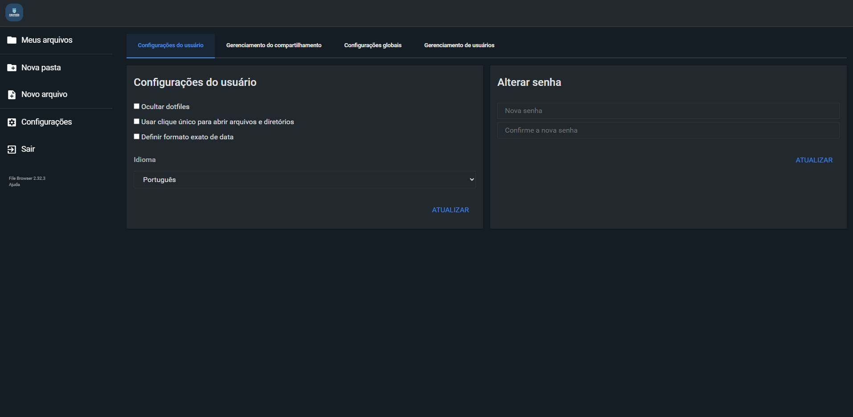Check Usar clique único para abrir arquivos
853x417 pixels.
tap(137, 121)
